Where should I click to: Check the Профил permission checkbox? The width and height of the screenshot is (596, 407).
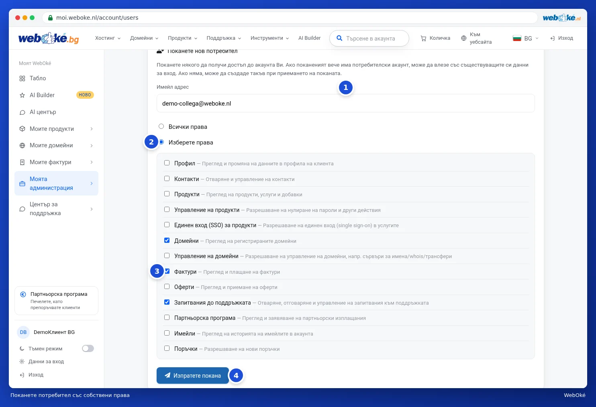[x=167, y=163]
